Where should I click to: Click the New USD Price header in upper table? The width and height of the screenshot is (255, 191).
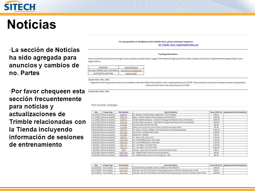pos(216,112)
